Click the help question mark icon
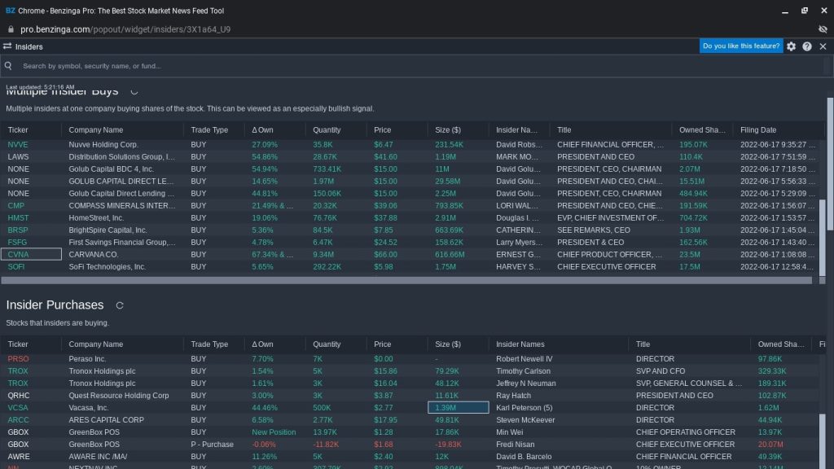 coord(807,46)
